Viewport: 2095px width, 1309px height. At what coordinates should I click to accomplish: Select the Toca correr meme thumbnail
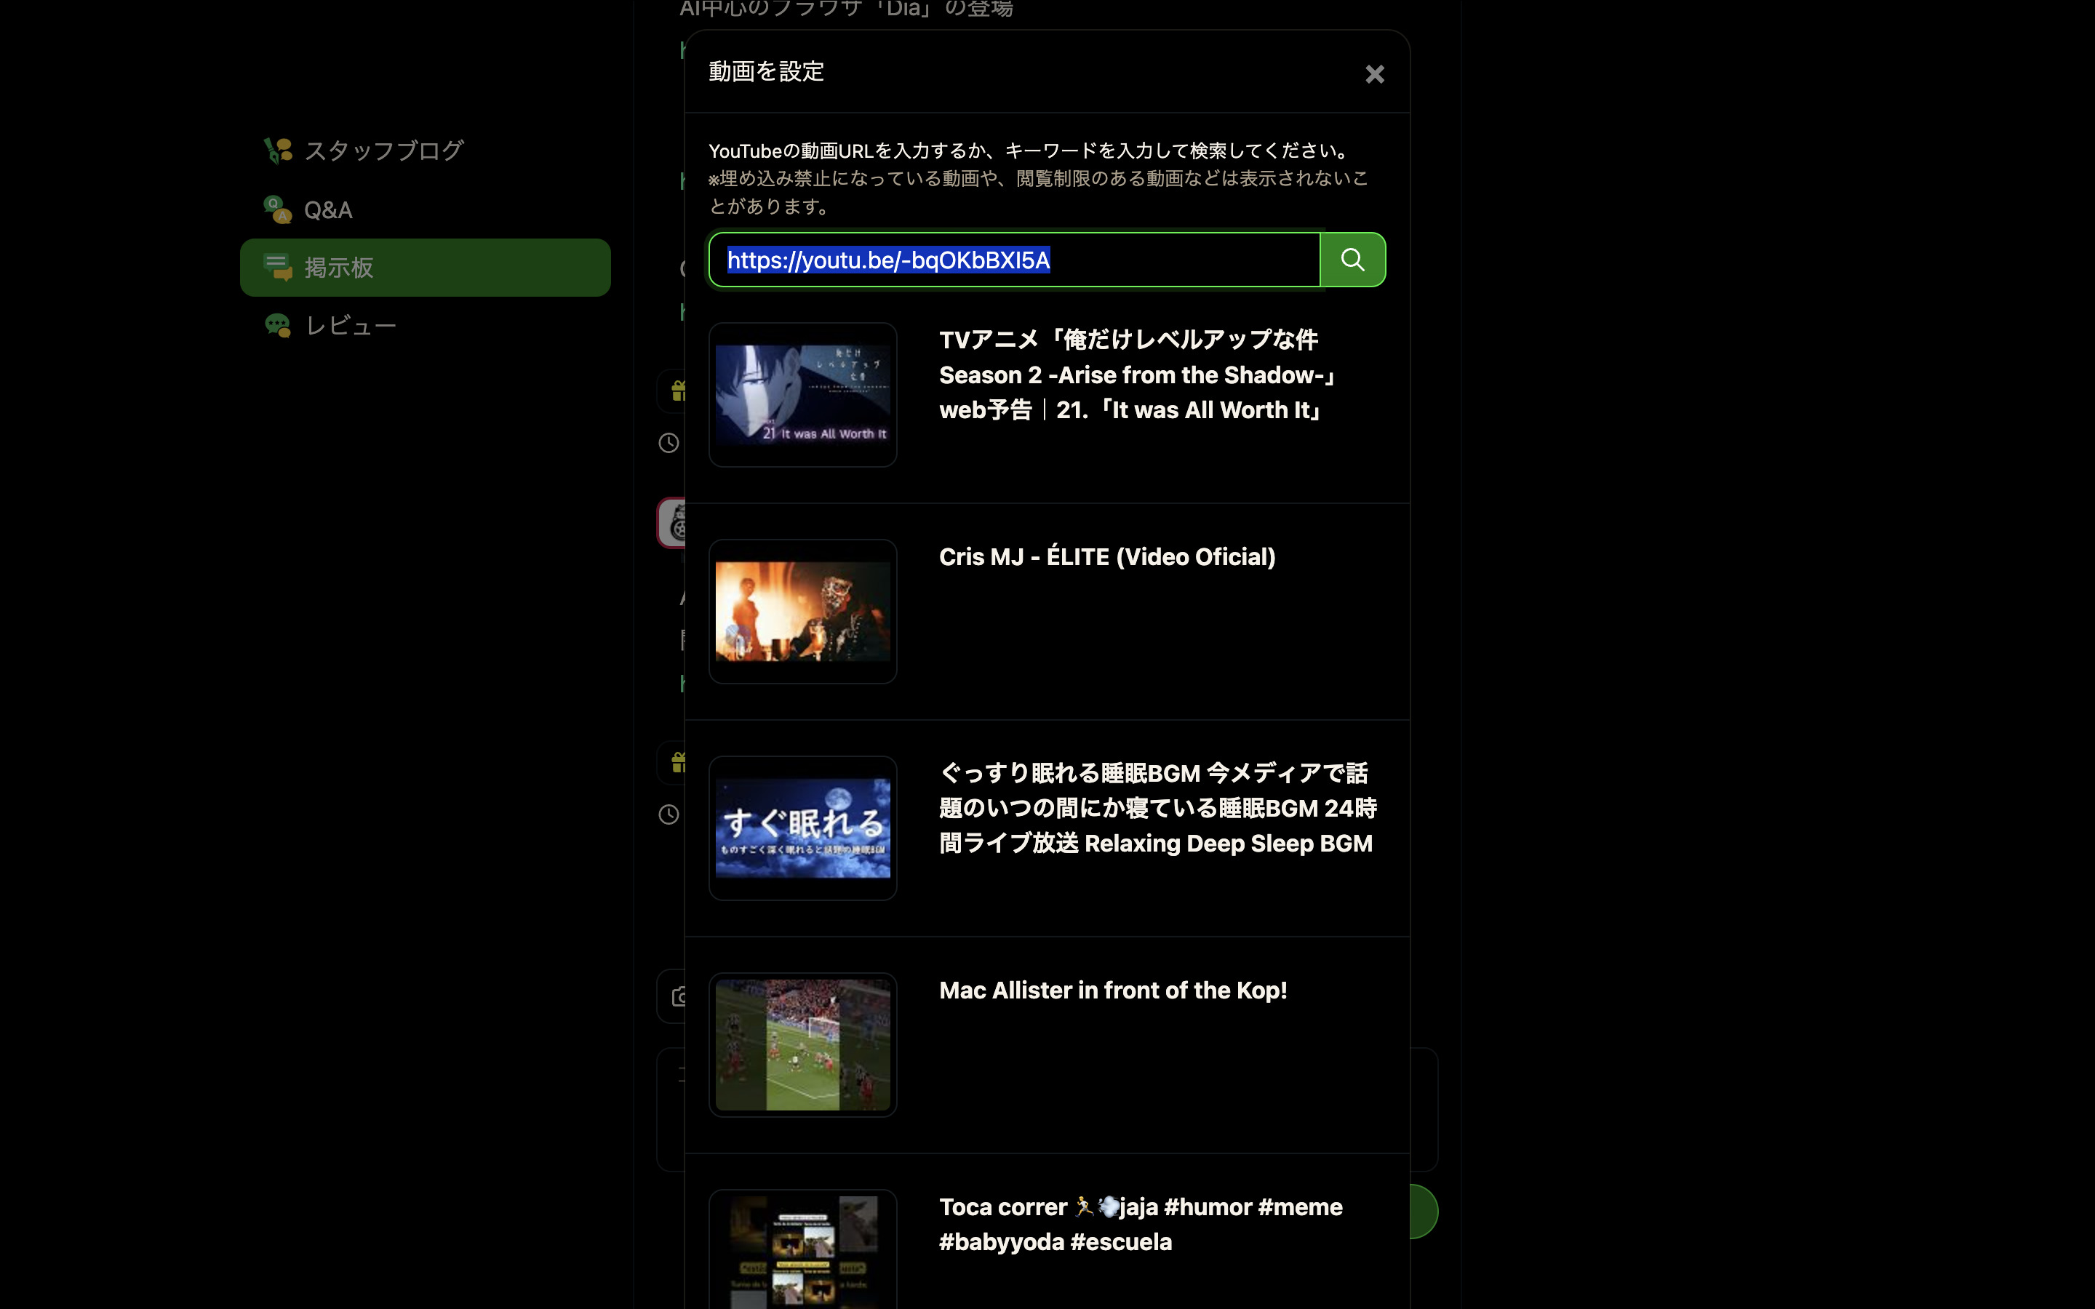[802, 1250]
